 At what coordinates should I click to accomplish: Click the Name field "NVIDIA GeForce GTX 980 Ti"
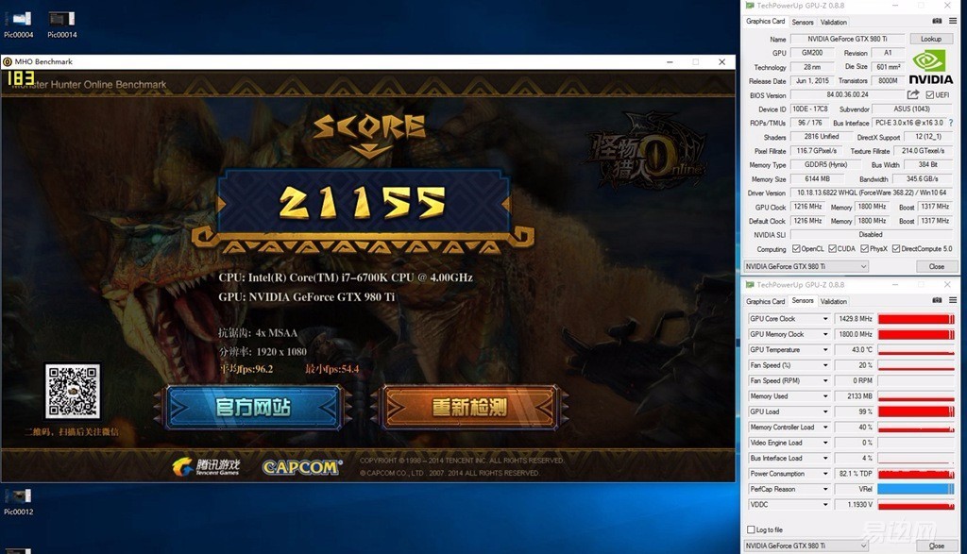point(847,39)
